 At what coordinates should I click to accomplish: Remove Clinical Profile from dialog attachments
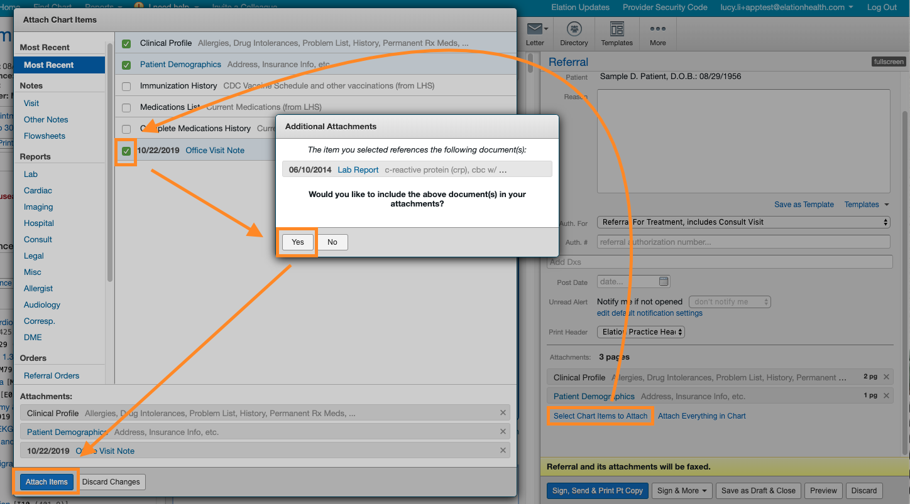(x=503, y=413)
